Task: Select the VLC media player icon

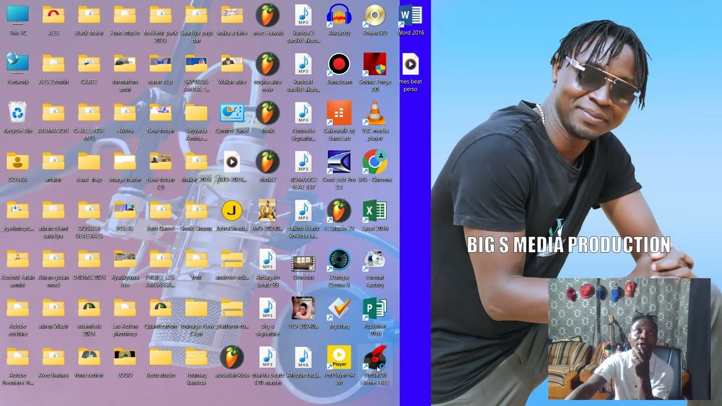Action: pyautogui.click(x=375, y=113)
